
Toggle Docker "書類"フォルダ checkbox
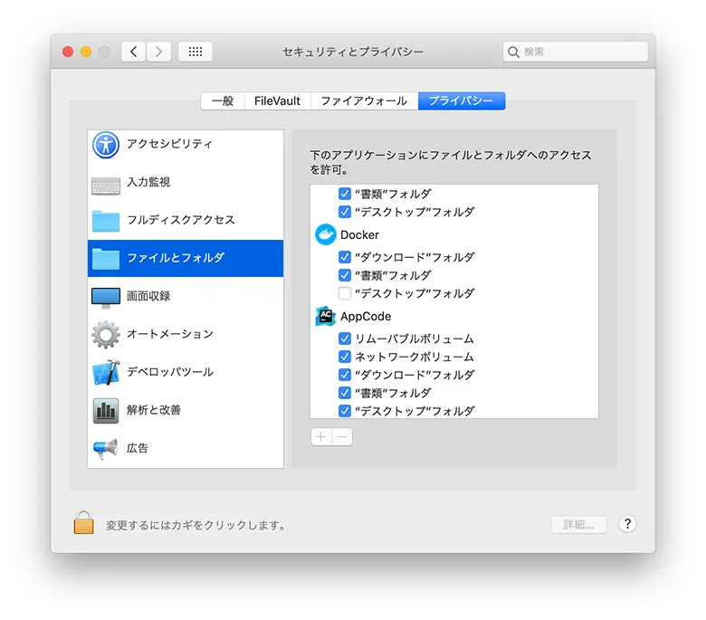(x=345, y=275)
